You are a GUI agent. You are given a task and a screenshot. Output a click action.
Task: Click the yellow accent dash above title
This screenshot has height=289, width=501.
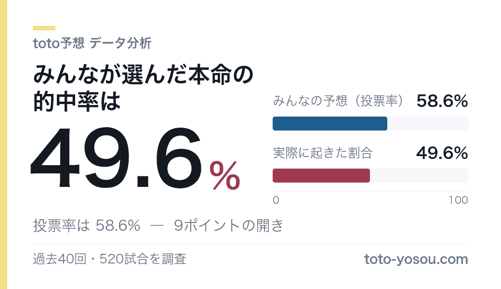pos(44,28)
